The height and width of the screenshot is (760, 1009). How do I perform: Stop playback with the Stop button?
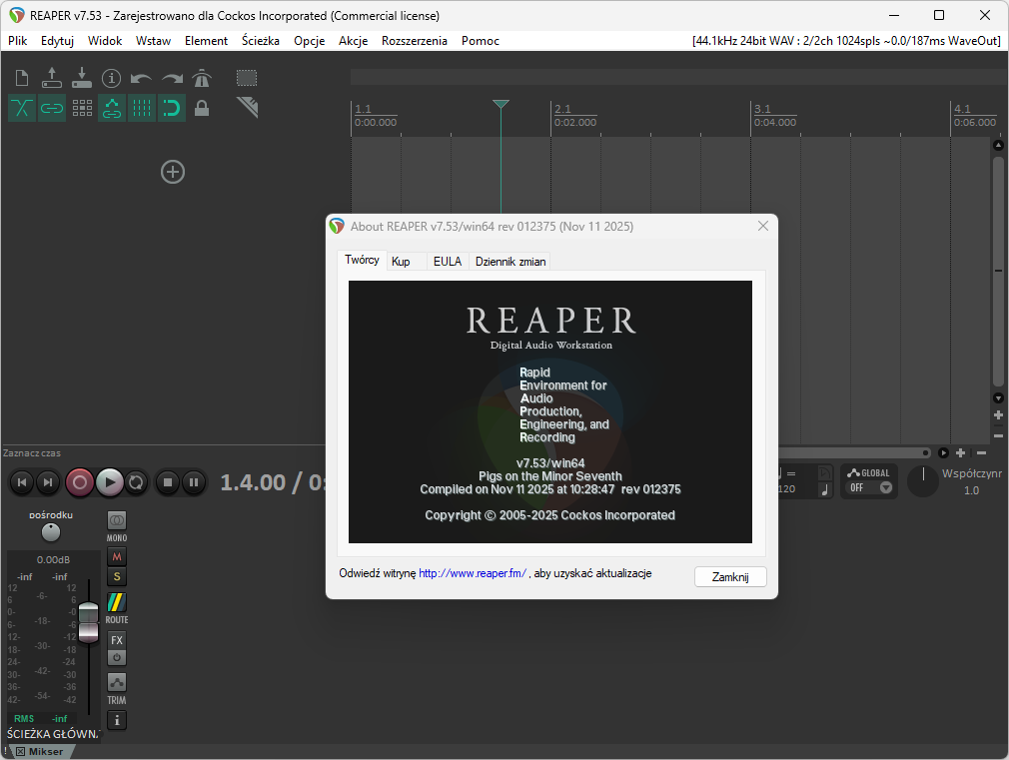click(x=168, y=482)
